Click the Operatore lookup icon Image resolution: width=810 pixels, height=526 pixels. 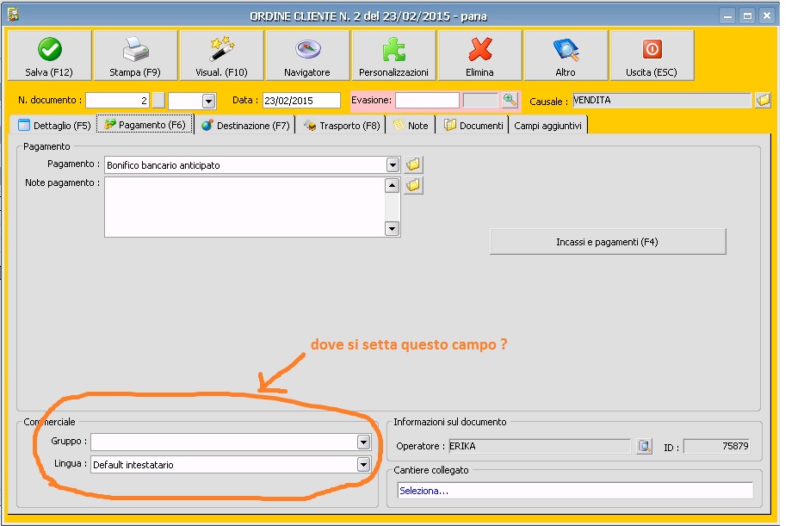pyautogui.click(x=644, y=446)
